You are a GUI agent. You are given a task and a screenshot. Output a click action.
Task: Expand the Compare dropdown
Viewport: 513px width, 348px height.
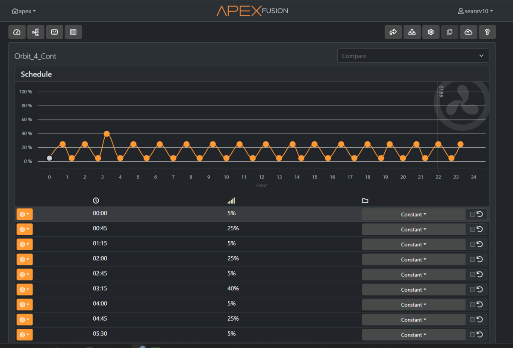(x=413, y=56)
